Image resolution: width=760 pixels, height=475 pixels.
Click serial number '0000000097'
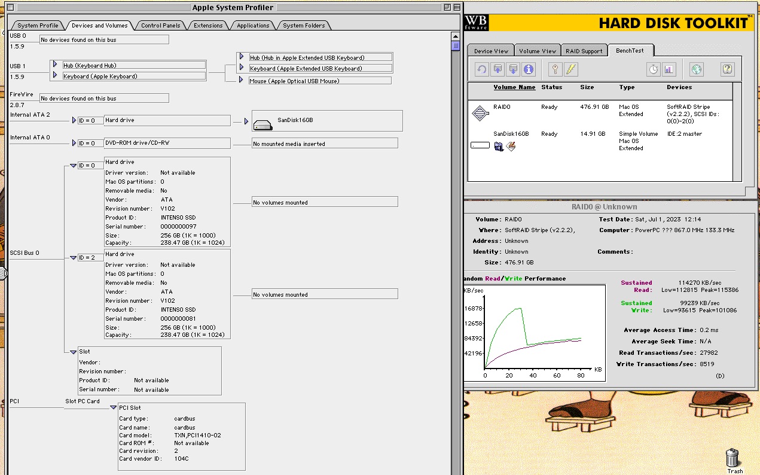178,227
